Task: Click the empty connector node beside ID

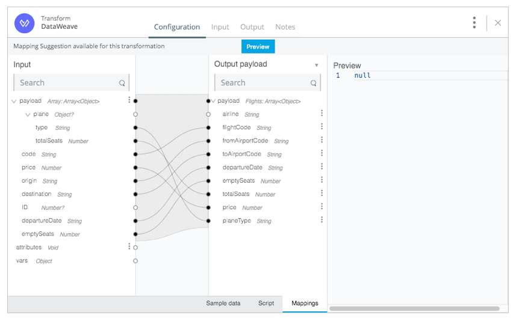Action: click(x=135, y=207)
